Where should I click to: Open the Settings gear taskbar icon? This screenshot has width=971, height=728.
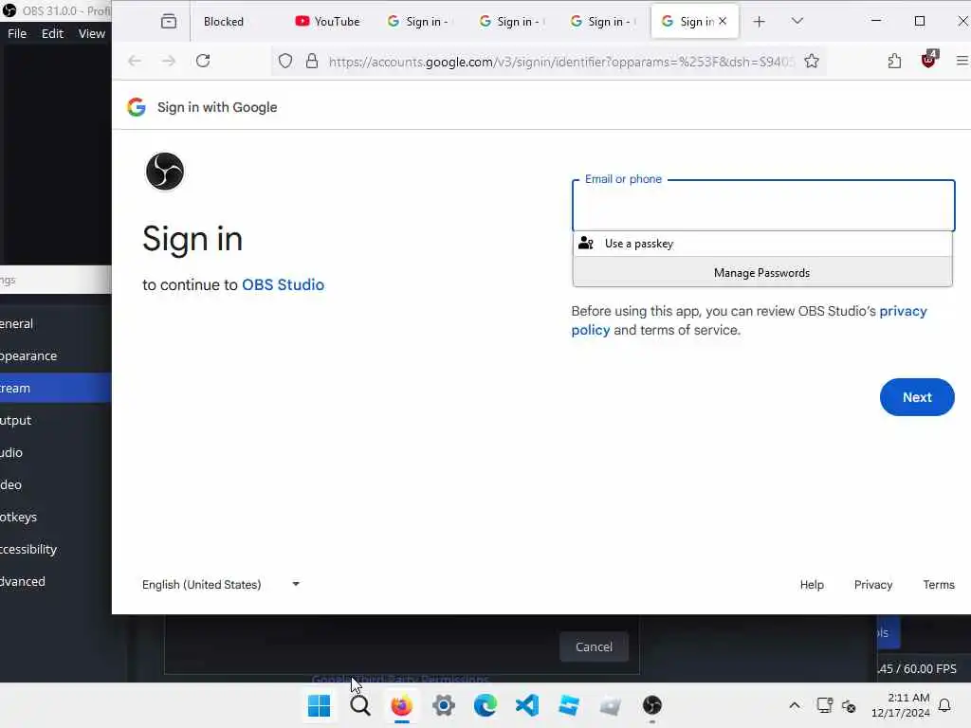point(444,705)
